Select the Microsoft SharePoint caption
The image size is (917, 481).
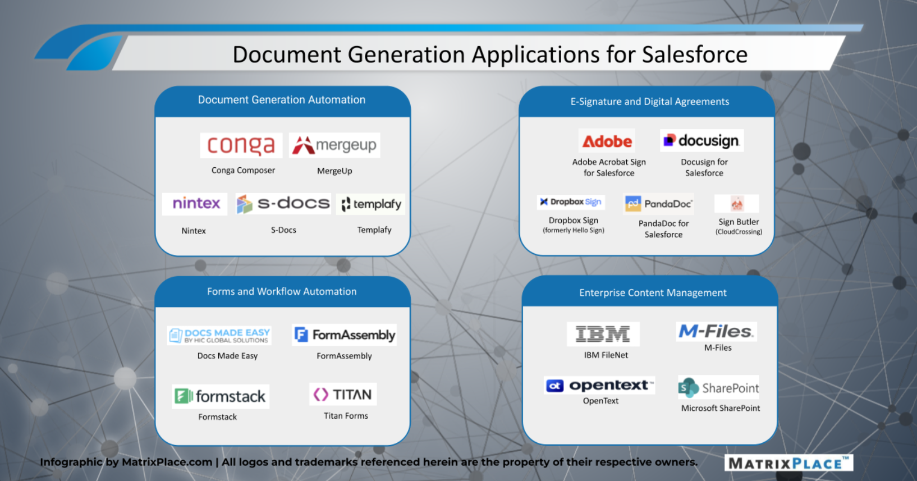[x=721, y=408]
